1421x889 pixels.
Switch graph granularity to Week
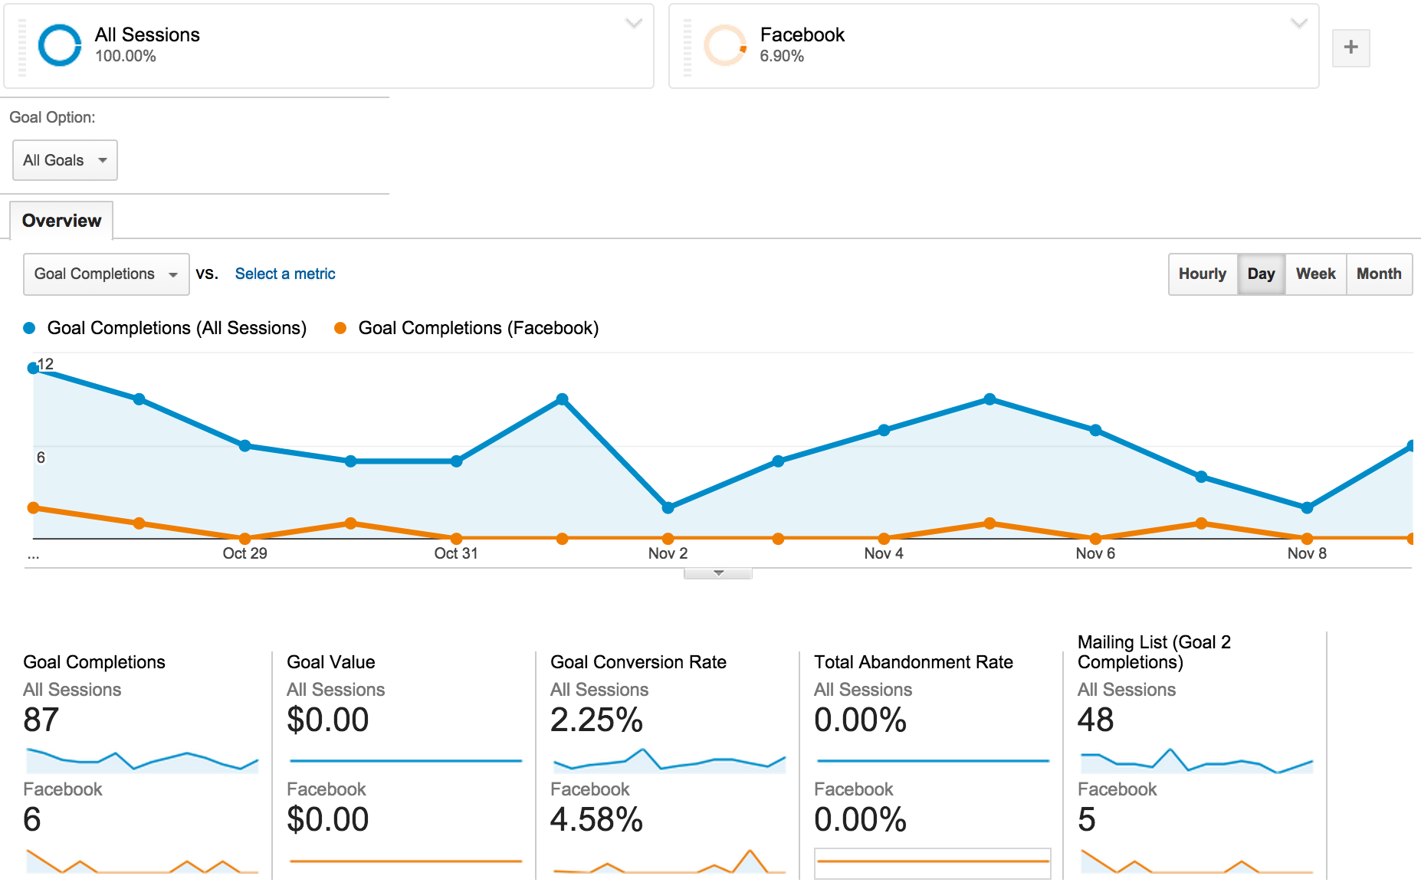[1315, 274]
